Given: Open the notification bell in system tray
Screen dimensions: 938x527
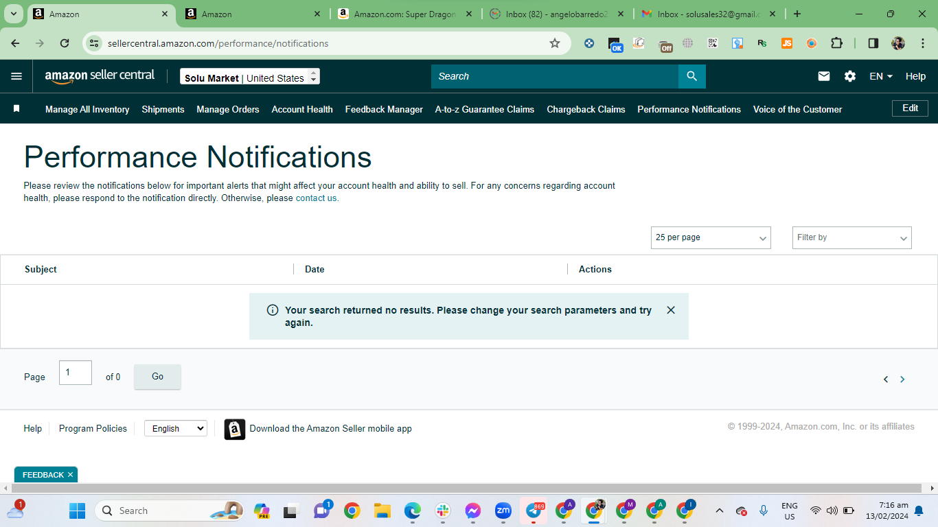Looking at the screenshot, I should tap(919, 511).
